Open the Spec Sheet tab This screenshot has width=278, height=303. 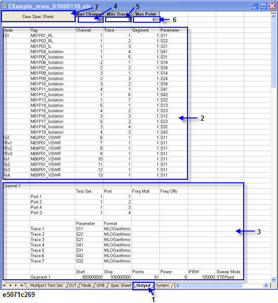click(x=120, y=285)
